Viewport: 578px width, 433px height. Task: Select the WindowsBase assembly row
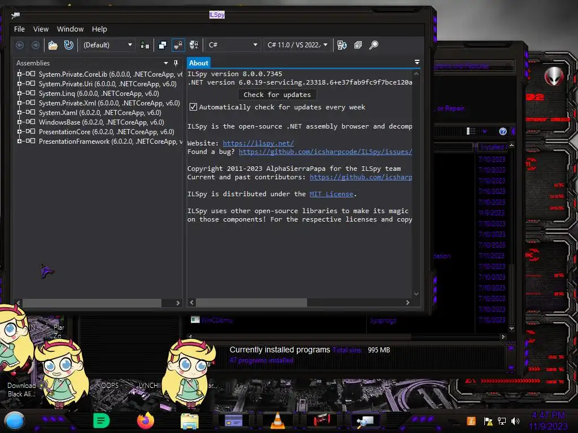point(102,122)
